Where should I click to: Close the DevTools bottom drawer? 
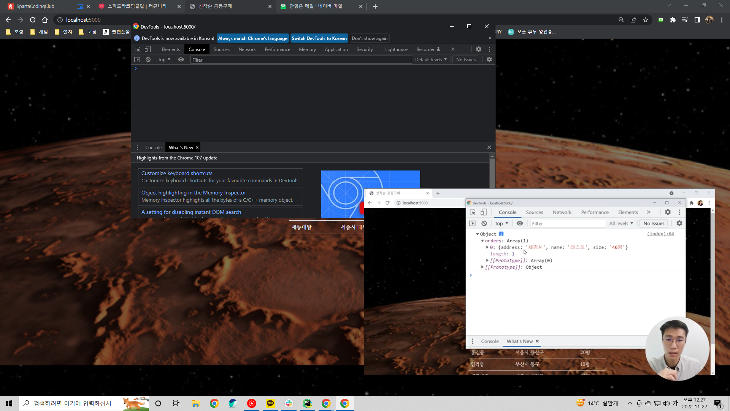(x=489, y=148)
